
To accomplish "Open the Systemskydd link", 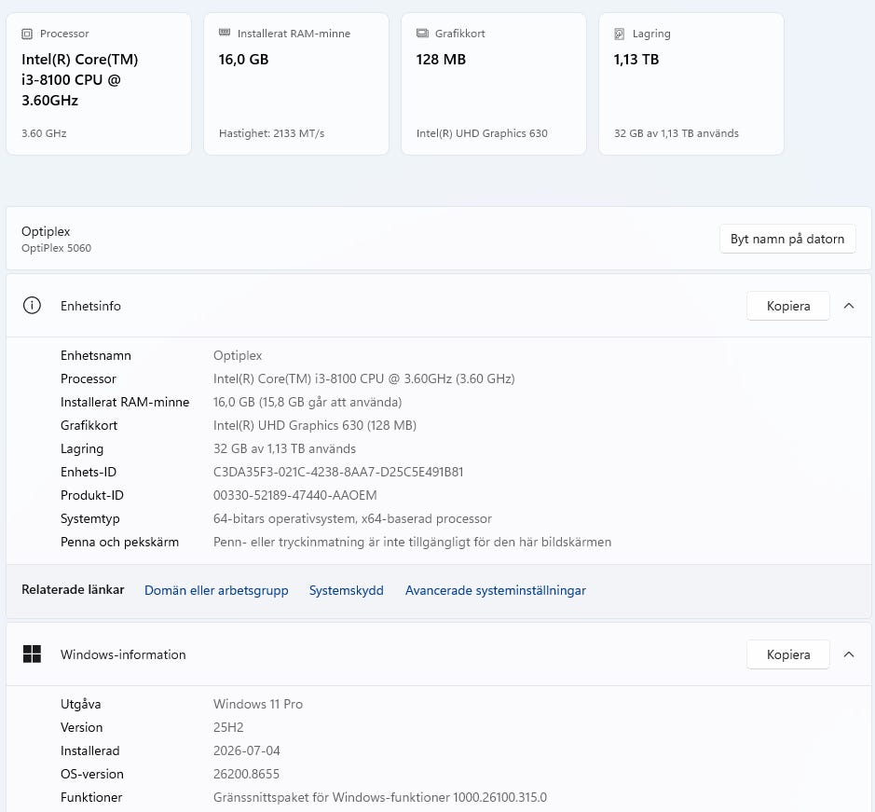I will [x=346, y=590].
